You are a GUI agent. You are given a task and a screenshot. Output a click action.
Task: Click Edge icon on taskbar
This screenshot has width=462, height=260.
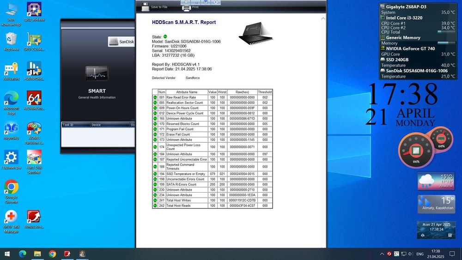(x=22, y=254)
